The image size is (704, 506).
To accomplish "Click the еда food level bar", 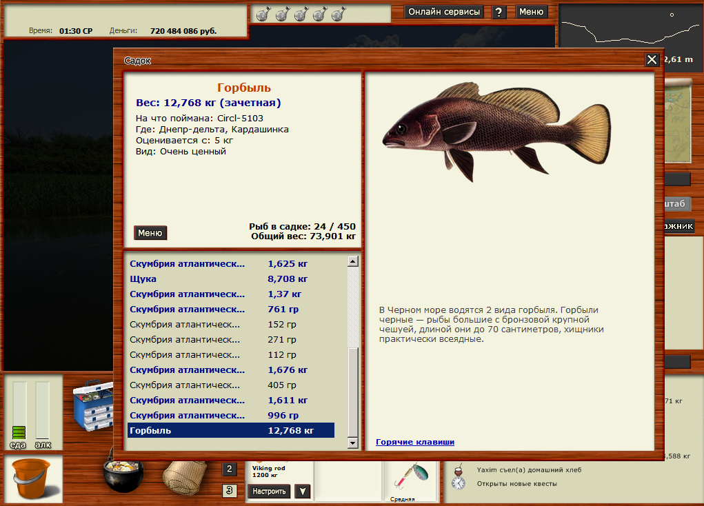I will pyautogui.click(x=19, y=410).
